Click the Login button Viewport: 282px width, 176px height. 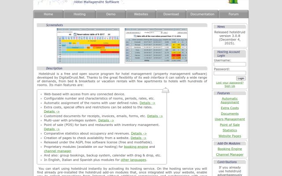tap(241, 78)
